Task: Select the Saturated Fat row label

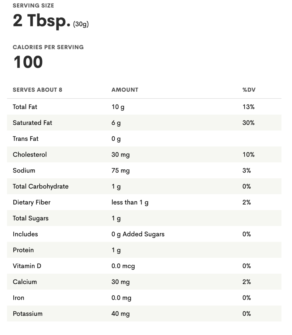Action: pyautogui.click(x=33, y=123)
